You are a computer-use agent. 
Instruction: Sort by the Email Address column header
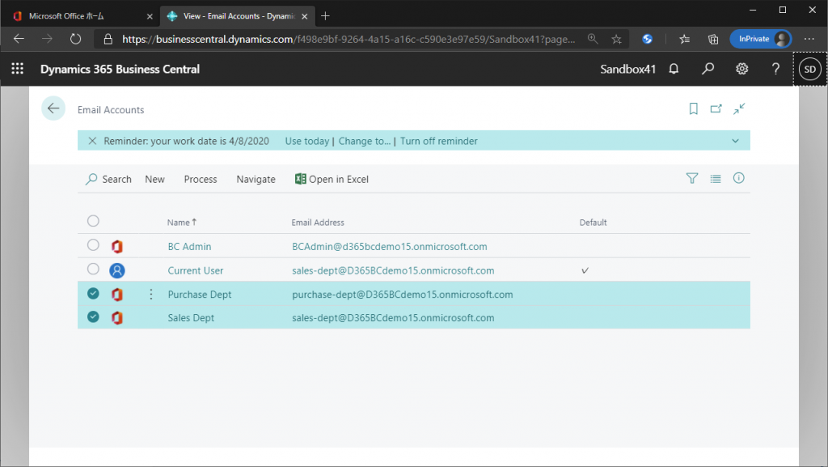(318, 223)
